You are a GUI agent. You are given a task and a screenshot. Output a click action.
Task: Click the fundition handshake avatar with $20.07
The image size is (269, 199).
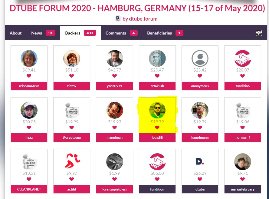click(243, 58)
